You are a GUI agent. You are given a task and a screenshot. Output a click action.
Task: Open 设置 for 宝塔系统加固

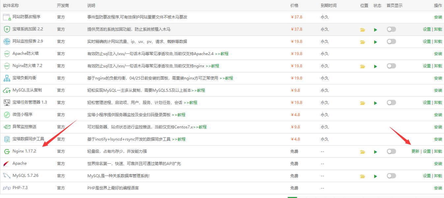pyautogui.click(x=427, y=29)
